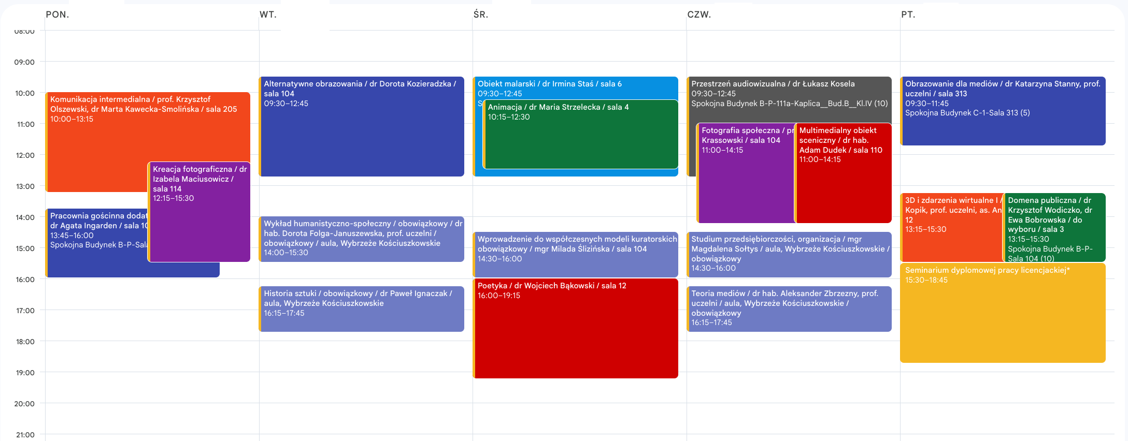Screen dimensions: 1128x441
Task: Click the 09:00 time label
Action: 24,62
